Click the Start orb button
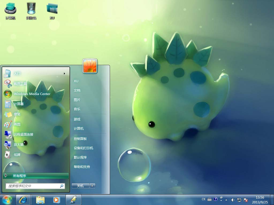Image resolution: width=274 pixels, height=205 pixels. click(7, 199)
